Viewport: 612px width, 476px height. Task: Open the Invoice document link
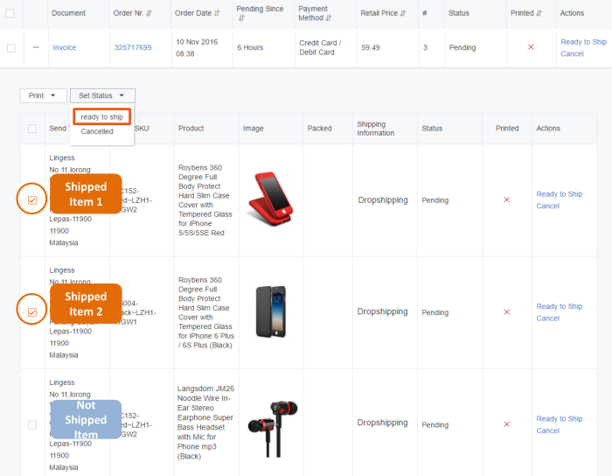click(66, 47)
